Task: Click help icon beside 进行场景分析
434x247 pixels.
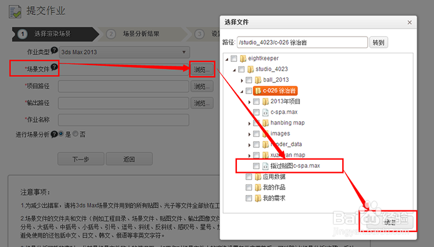Action: click(x=55, y=134)
